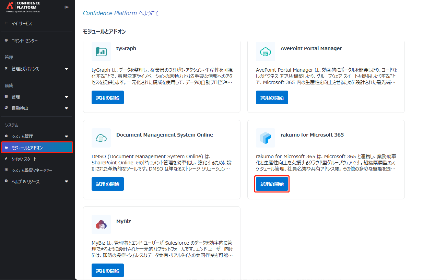
Task: Click the マイ サービス list icon
Action: tap(6, 23)
